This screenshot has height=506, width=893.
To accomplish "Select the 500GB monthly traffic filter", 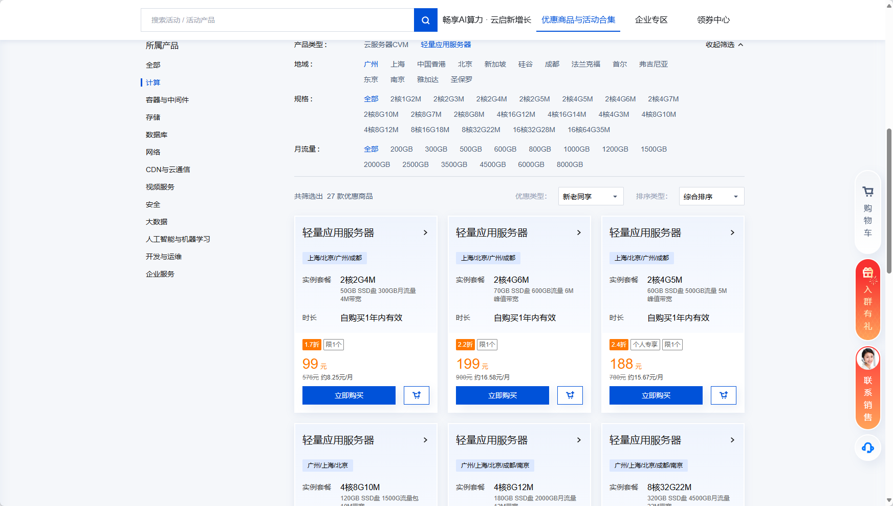I will point(471,149).
